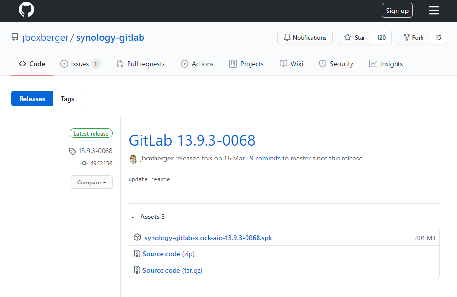Viewport: 457px width, 297px height.
Task: View the 9 commits since release
Action: pyautogui.click(x=265, y=158)
